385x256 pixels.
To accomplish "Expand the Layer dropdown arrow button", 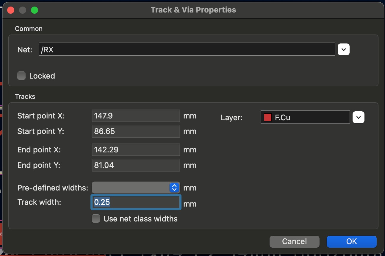I will point(358,117).
